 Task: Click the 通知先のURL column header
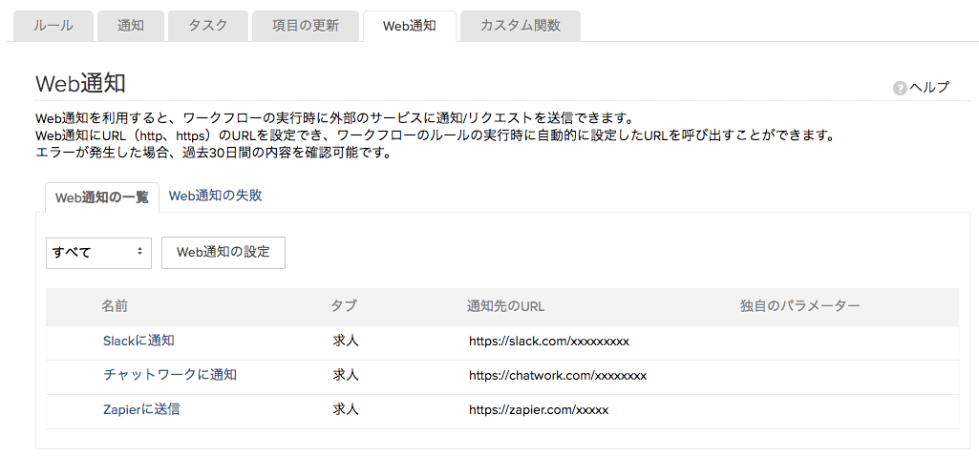[x=505, y=306]
